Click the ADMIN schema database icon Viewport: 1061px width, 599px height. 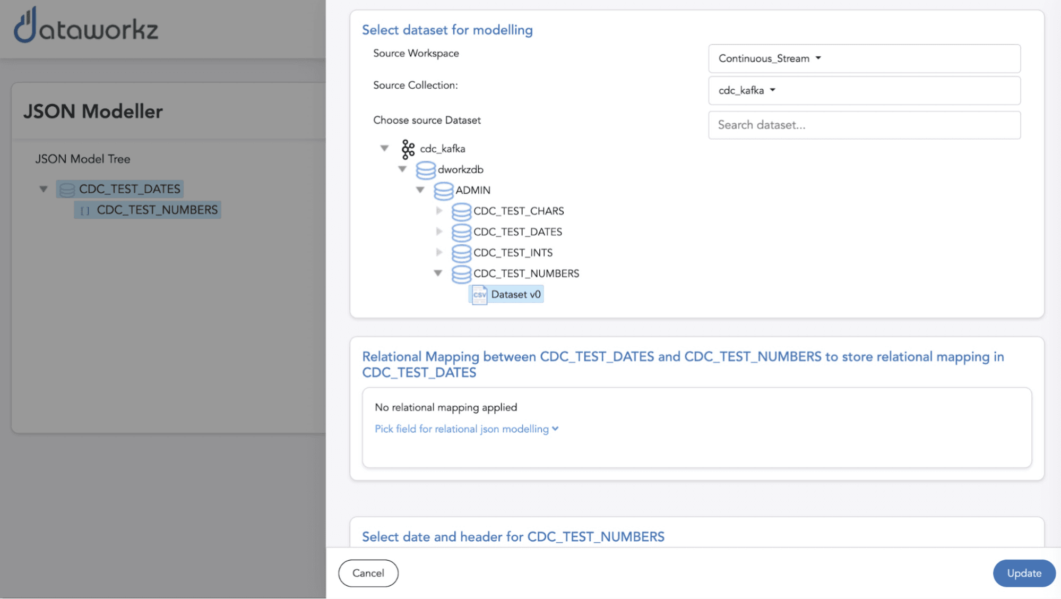(x=443, y=191)
